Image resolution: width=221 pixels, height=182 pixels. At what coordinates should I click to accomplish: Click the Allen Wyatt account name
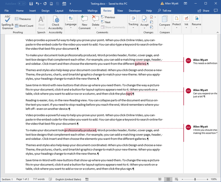(172, 4)
